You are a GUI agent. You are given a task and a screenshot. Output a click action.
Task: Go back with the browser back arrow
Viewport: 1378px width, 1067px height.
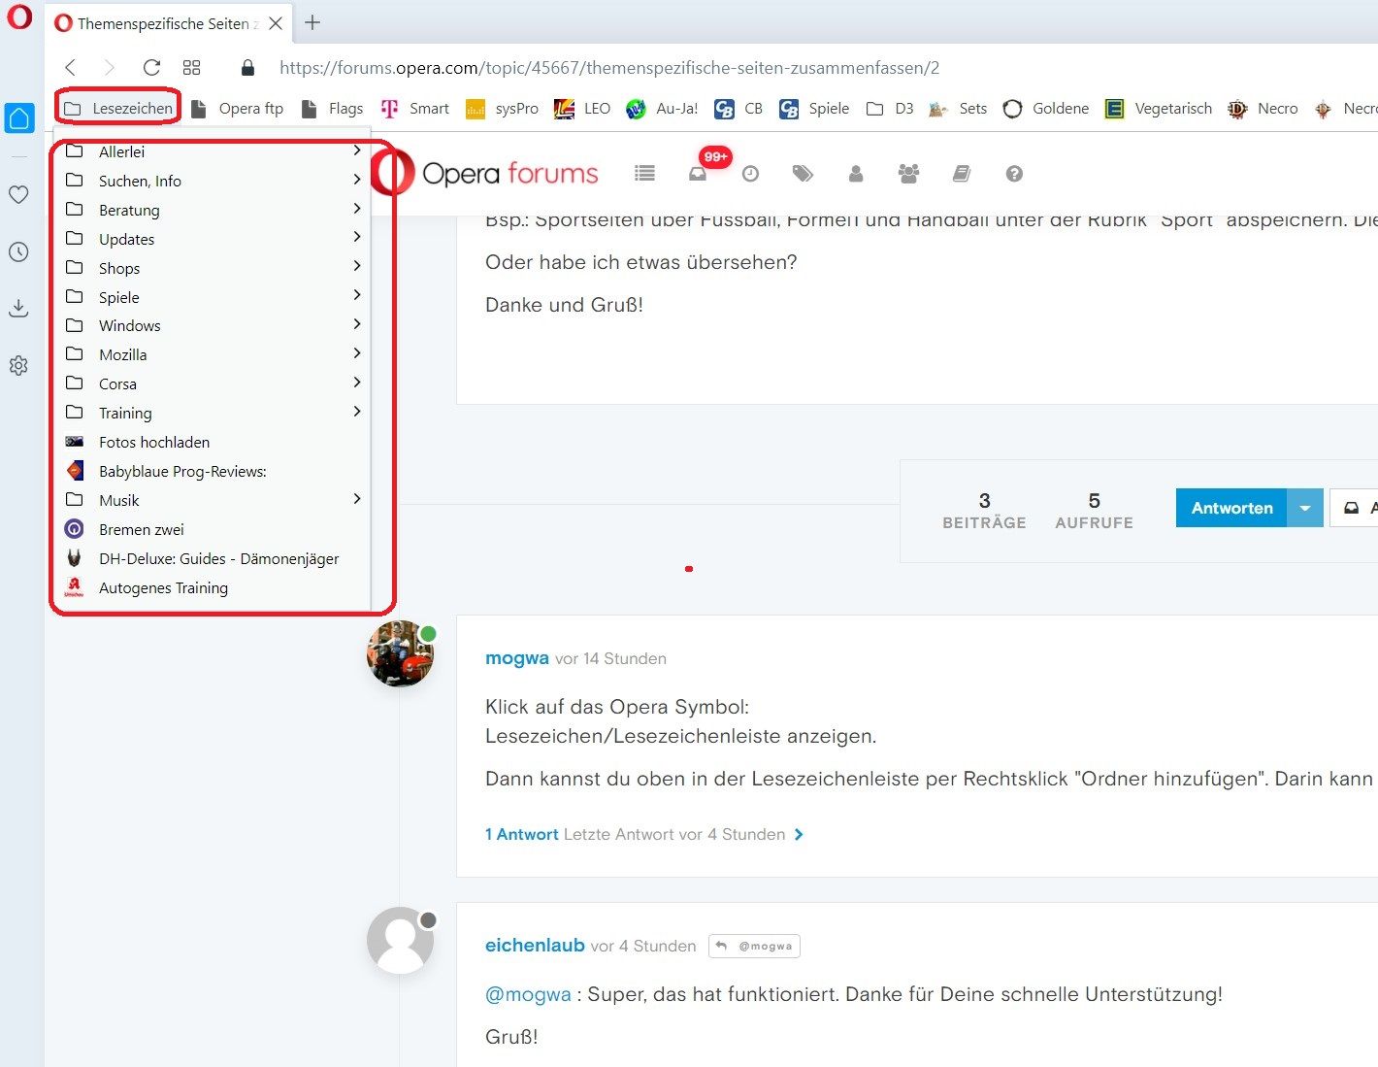click(x=71, y=67)
